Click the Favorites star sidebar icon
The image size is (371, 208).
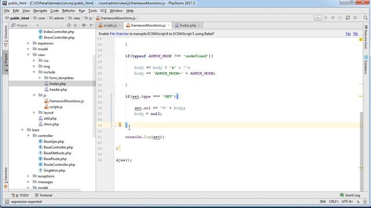tap(6, 187)
